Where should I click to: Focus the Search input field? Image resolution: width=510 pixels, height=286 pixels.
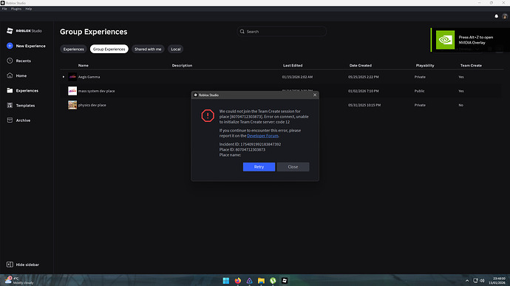(282, 32)
